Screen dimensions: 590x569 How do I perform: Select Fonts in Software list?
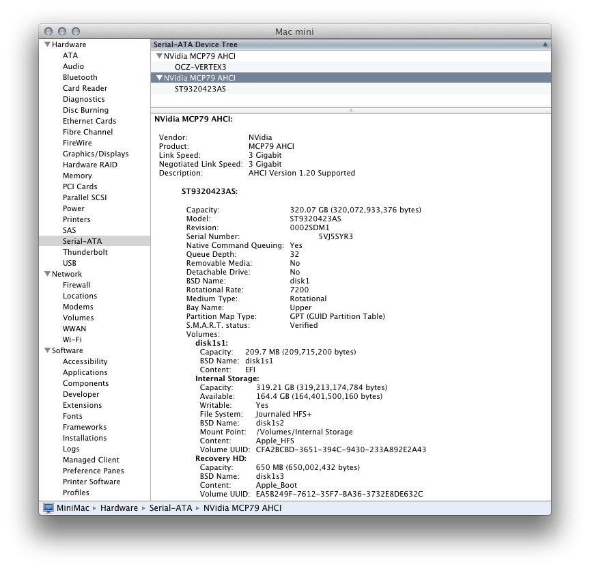[72, 416]
